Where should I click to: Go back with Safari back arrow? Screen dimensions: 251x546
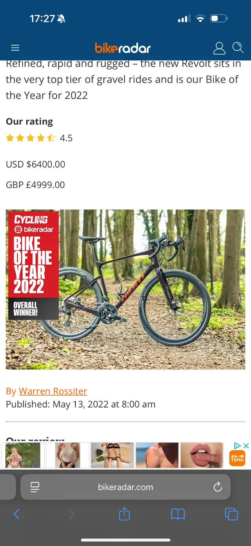tap(16, 514)
